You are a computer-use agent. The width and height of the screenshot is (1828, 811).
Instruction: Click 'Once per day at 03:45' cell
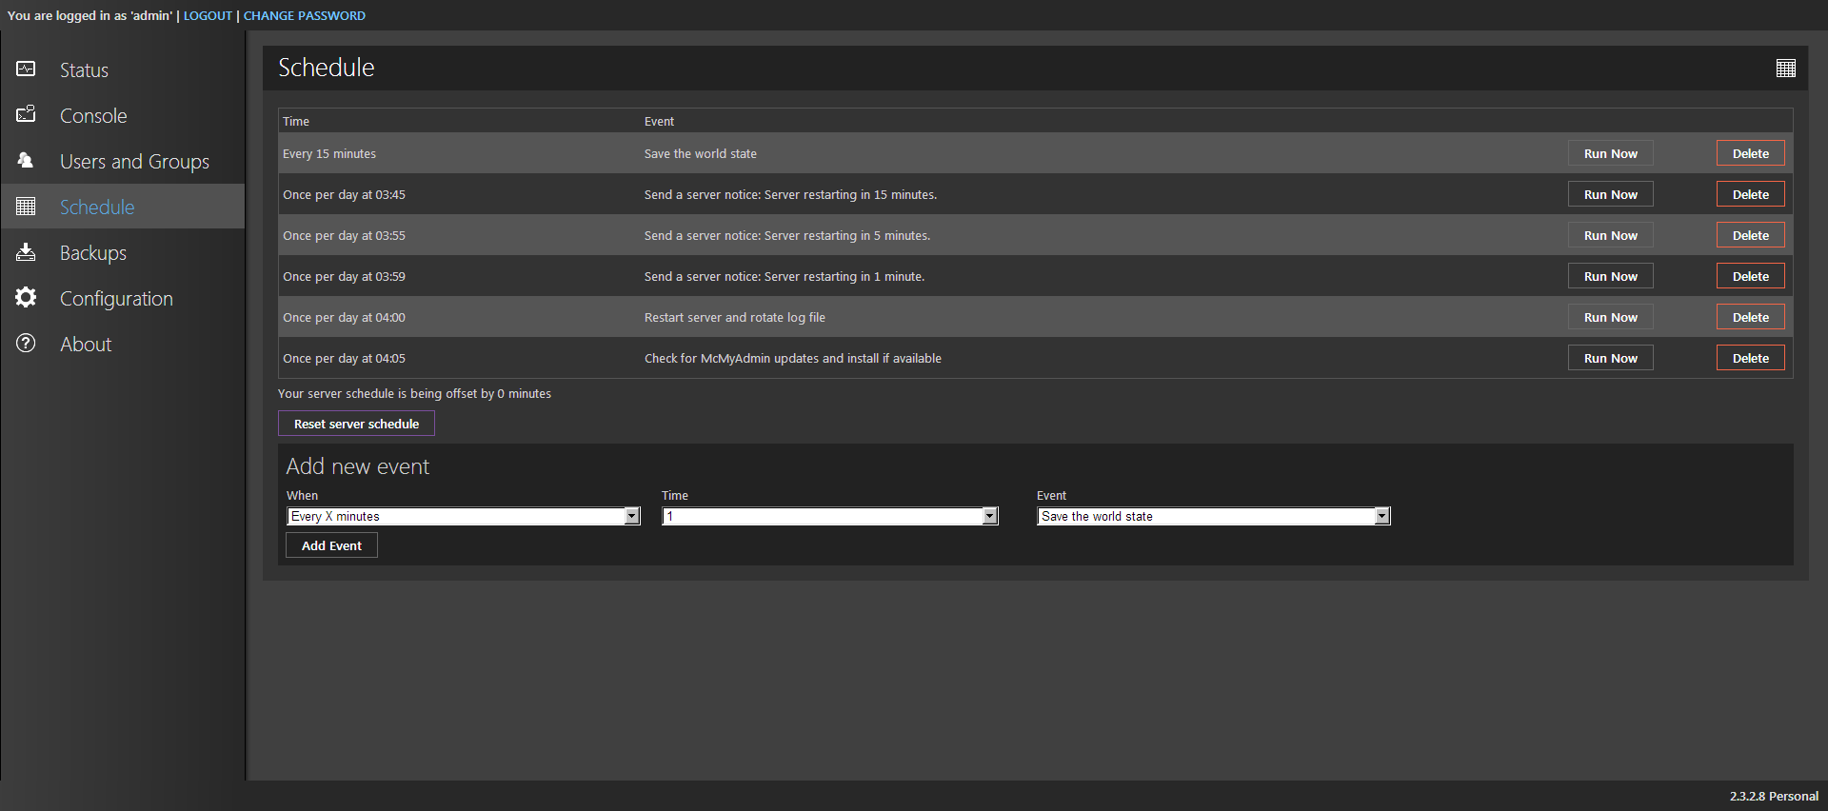tap(344, 194)
